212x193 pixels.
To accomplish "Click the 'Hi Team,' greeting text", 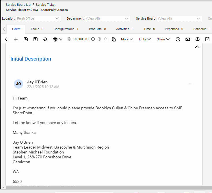I will pos(21,98).
